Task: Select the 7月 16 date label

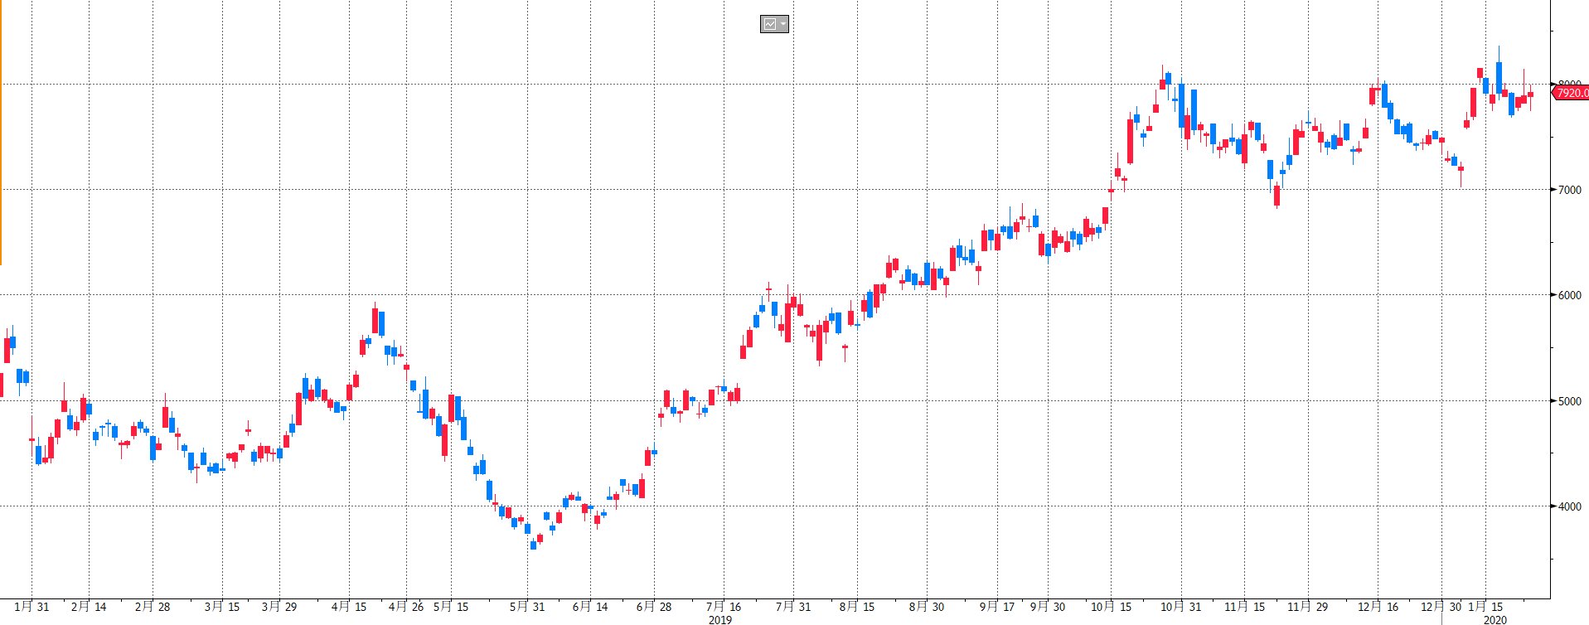Action: (724, 607)
